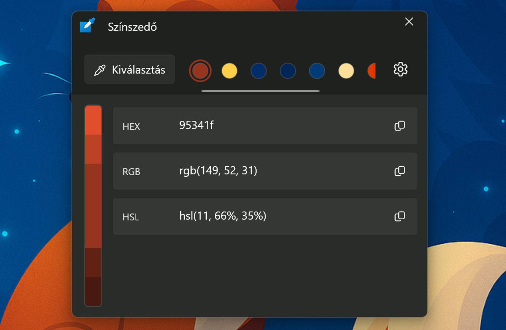Open the settings gear

click(x=400, y=69)
